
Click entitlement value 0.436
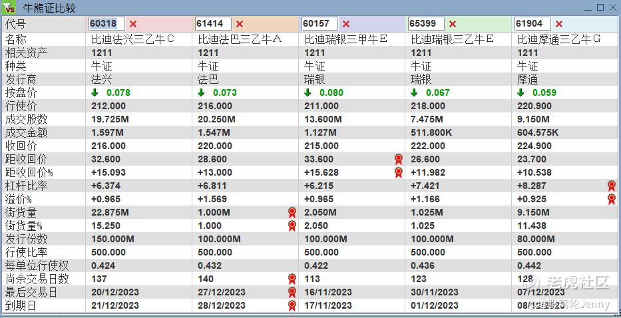423,265
